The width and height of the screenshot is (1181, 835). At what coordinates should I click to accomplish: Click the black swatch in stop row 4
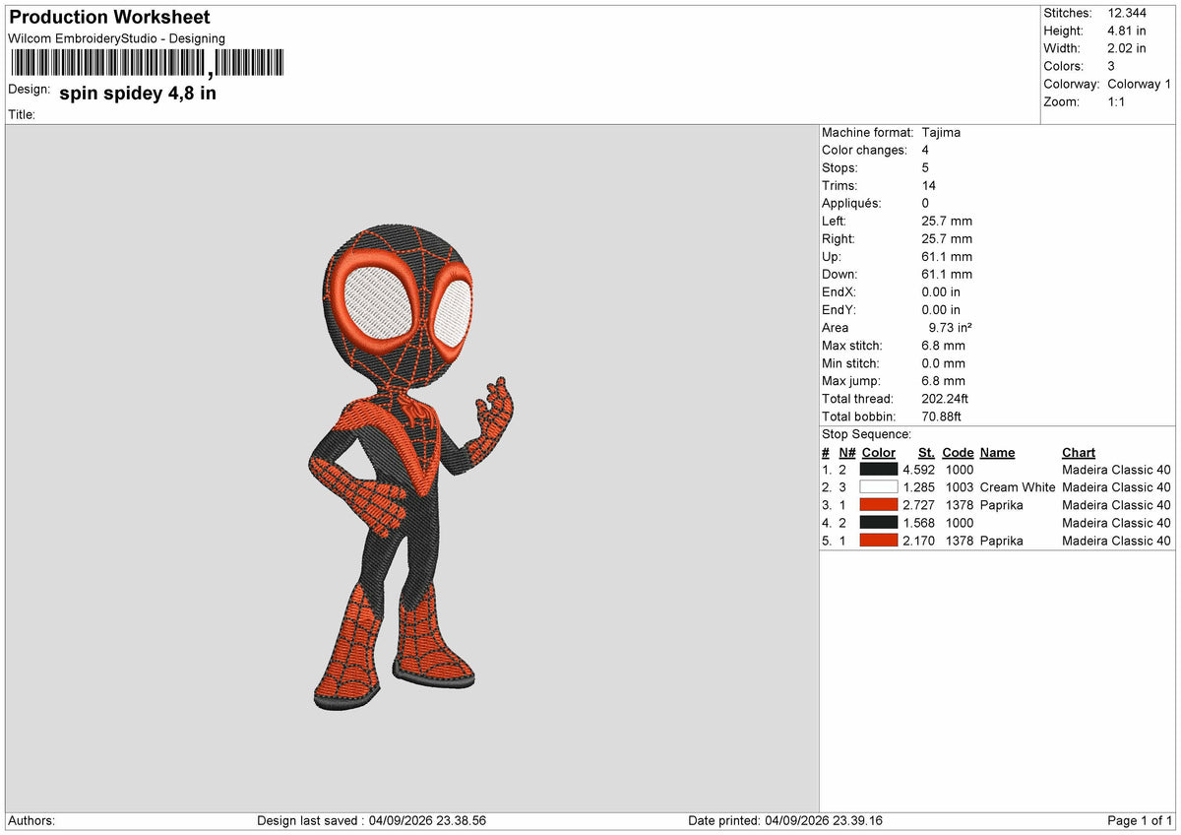[x=879, y=523]
